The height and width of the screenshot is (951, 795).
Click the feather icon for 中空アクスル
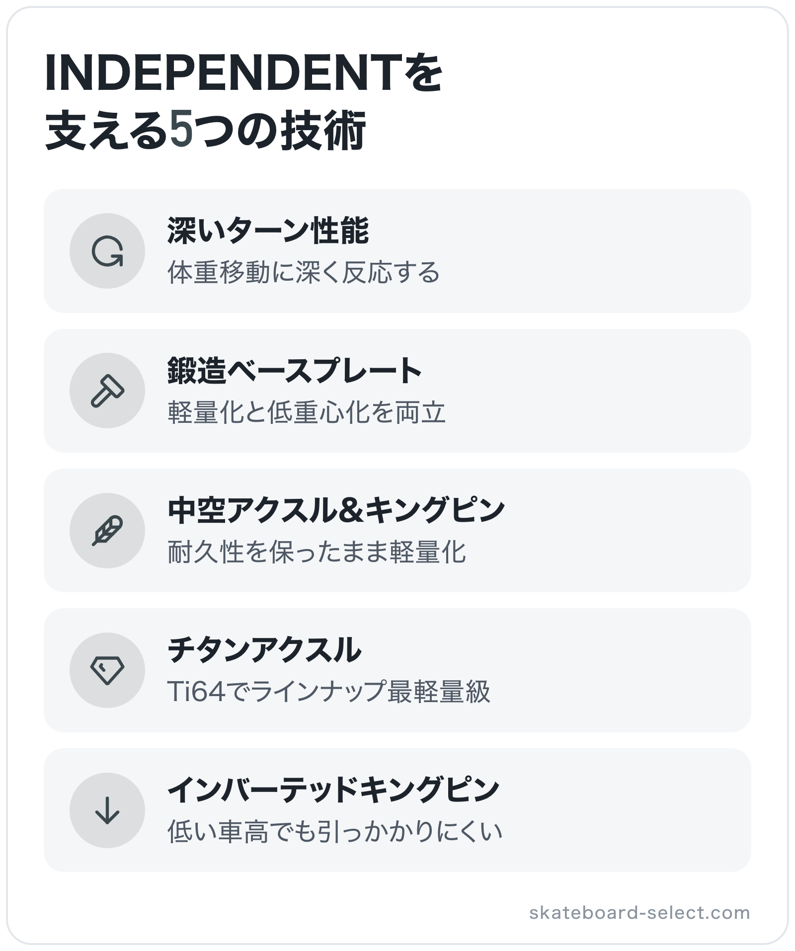[x=107, y=530]
